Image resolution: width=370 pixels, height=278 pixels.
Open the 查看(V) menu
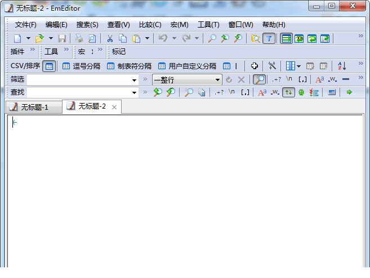(119, 25)
